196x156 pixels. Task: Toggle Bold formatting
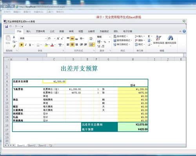tap(22, 45)
